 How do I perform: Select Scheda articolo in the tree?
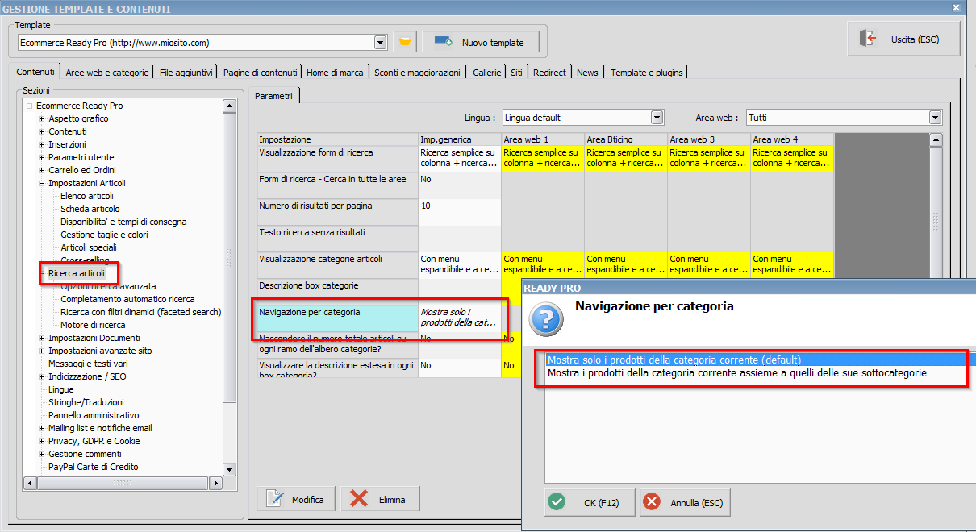[90, 209]
